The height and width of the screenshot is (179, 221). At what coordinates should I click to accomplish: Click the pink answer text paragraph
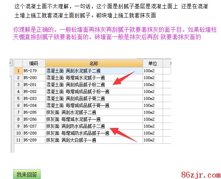[x=109, y=32]
